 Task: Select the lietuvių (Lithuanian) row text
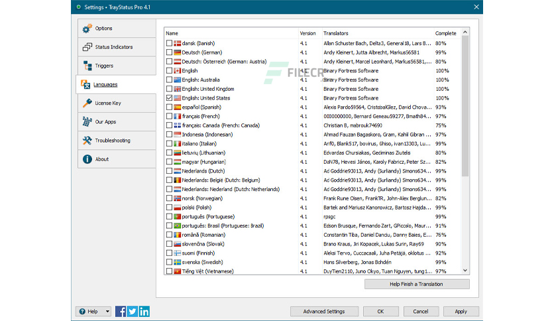[x=203, y=153]
